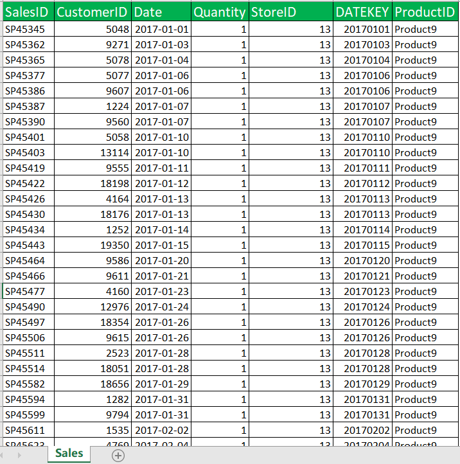Click cell containing SP45386

point(28,91)
